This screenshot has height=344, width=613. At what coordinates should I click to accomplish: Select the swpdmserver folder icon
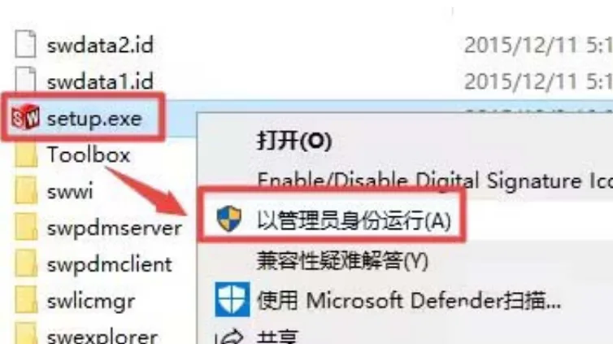click(26, 227)
